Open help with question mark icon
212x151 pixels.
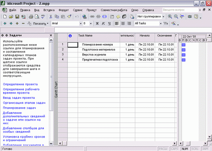196,17
